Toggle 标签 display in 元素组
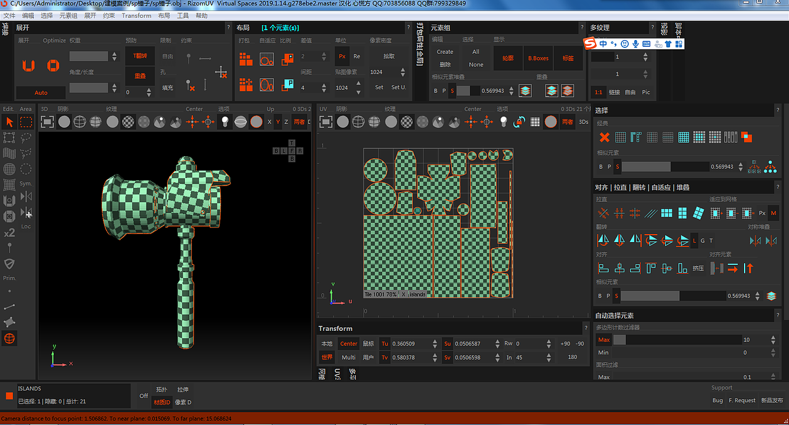Screen dimensions: 789x425 (x=568, y=59)
